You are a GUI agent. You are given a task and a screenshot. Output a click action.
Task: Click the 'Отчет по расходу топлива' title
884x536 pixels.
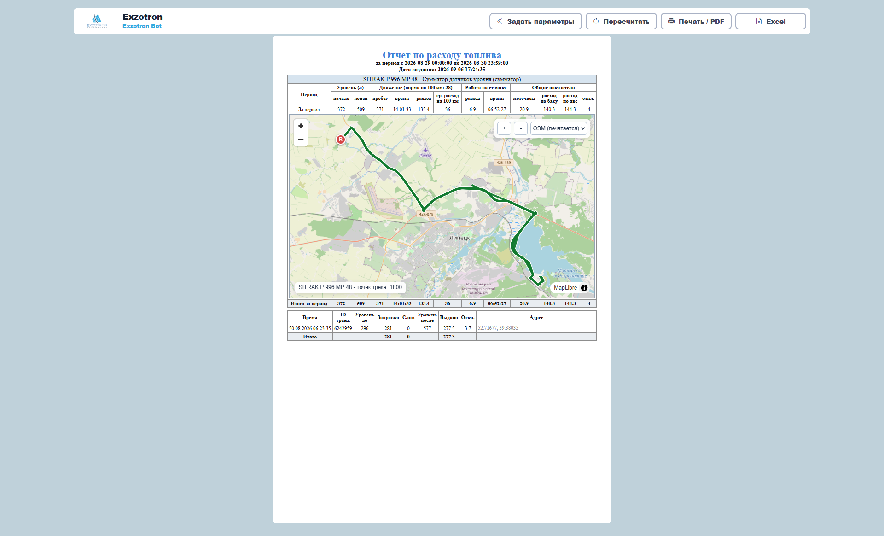point(442,55)
